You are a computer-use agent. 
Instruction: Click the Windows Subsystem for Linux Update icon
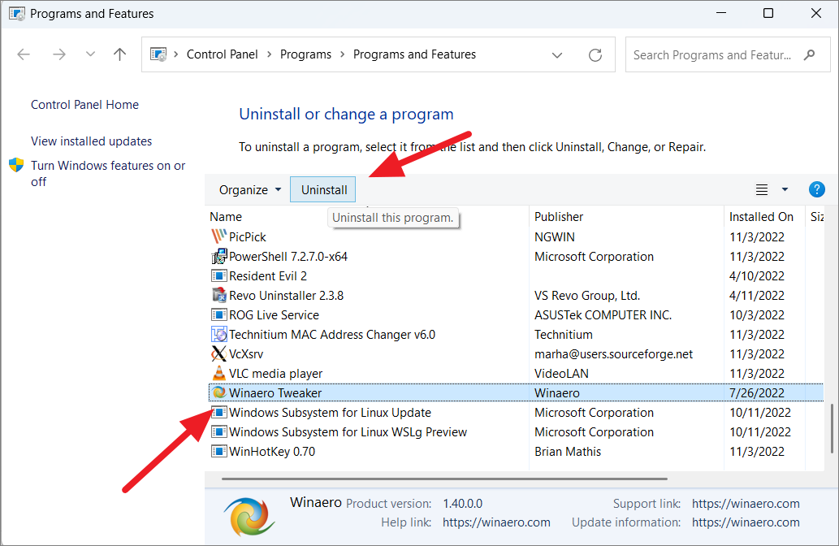[218, 412]
